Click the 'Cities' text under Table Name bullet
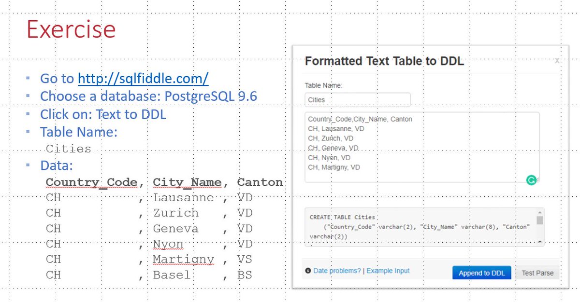580x302 pixels. click(x=69, y=148)
